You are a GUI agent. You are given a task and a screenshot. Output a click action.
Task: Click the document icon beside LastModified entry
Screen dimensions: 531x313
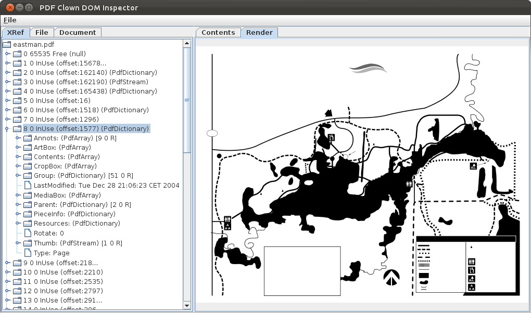point(27,186)
